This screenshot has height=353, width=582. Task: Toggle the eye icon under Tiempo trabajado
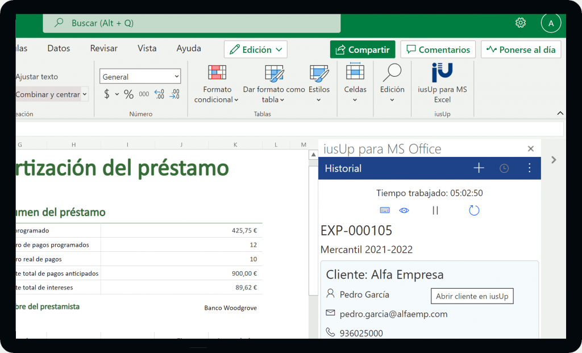pos(404,210)
